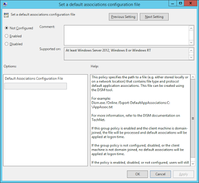Screen dimensions: 199x183
Task: Click up arrow of Comment box scrollbar
Action: coord(191,28)
